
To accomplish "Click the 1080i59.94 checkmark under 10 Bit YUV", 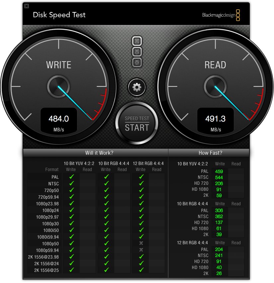I will pos(72,236).
